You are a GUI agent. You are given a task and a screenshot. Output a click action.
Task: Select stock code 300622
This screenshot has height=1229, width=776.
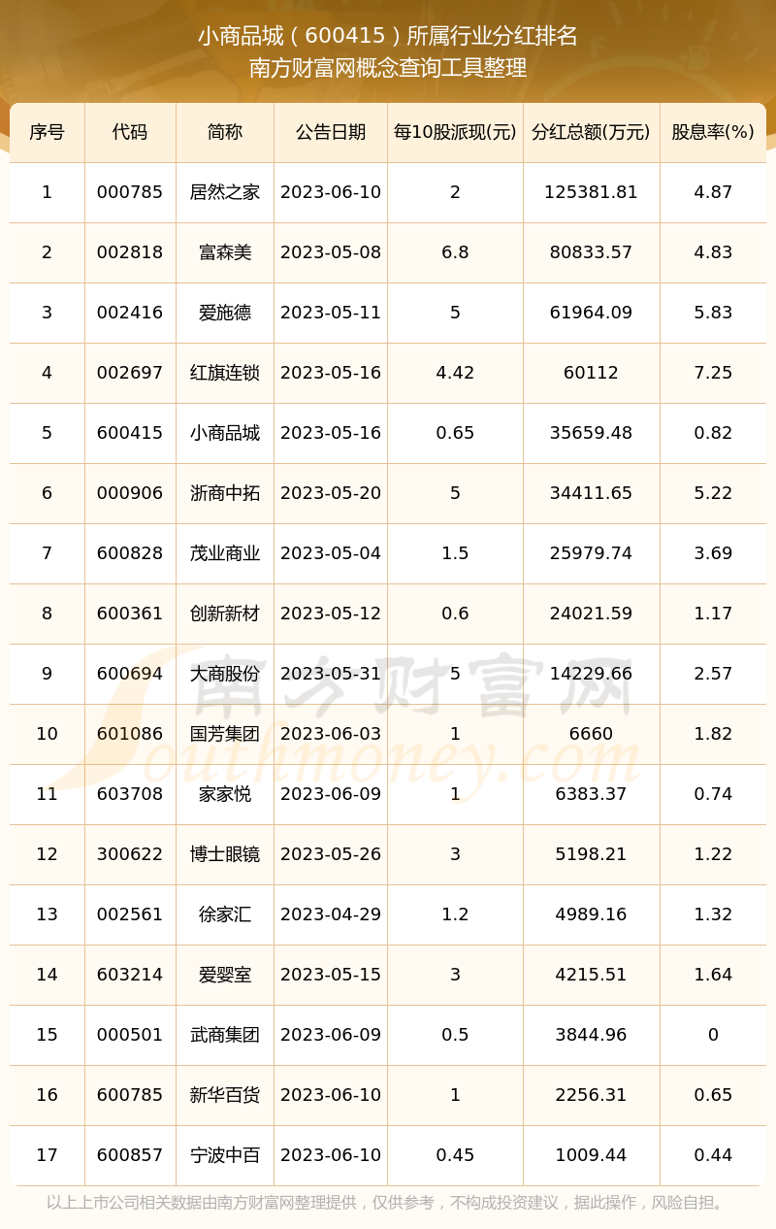coord(130,854)
